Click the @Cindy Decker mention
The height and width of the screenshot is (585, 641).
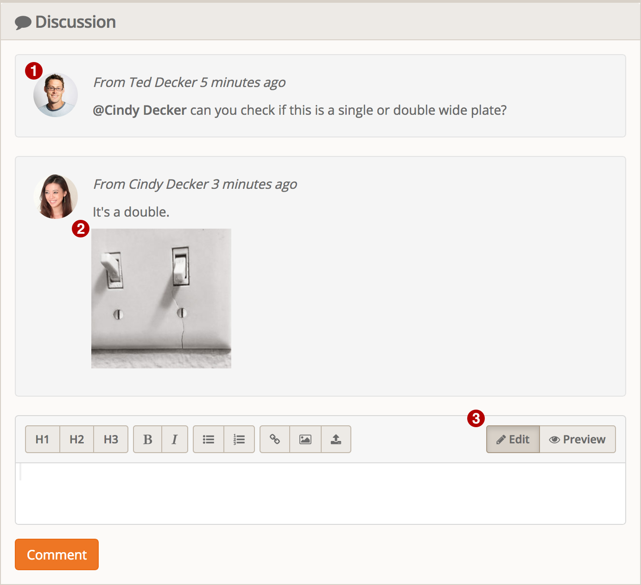140,110
